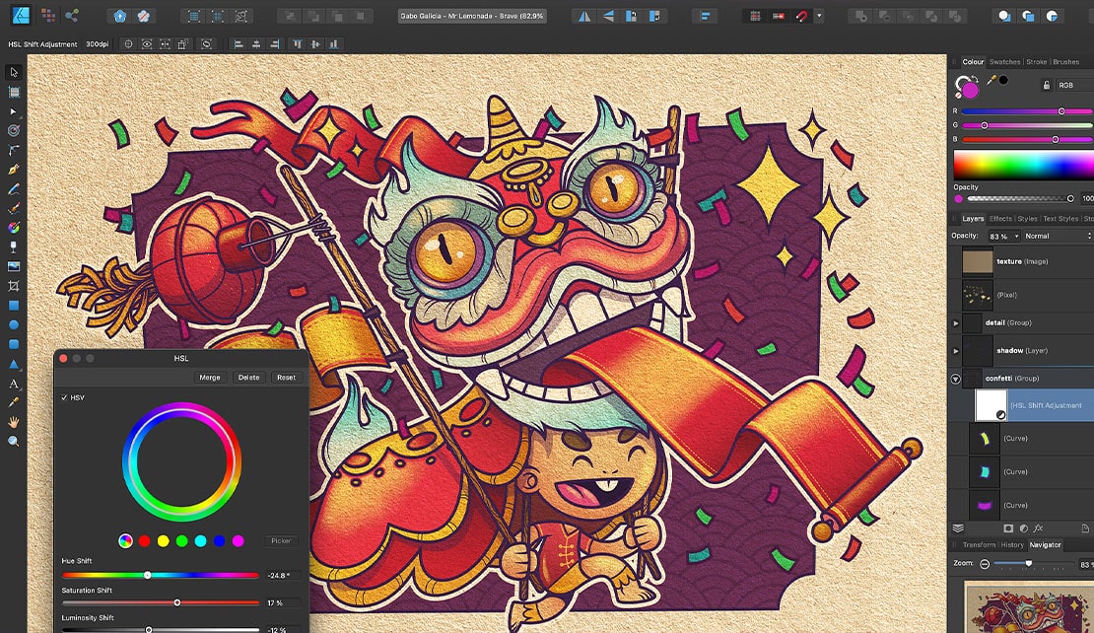Screen dimensions: 1094x633
Task: Open the Normal blend mode dropdown
Action: [x=1058, y=237]
